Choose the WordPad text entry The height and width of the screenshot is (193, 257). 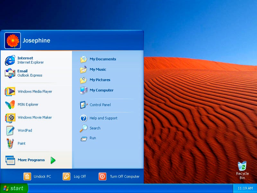25,130
